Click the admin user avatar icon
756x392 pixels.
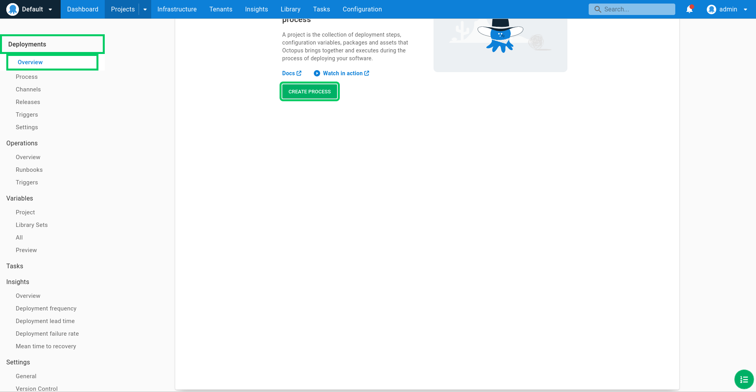coord(711,9)
